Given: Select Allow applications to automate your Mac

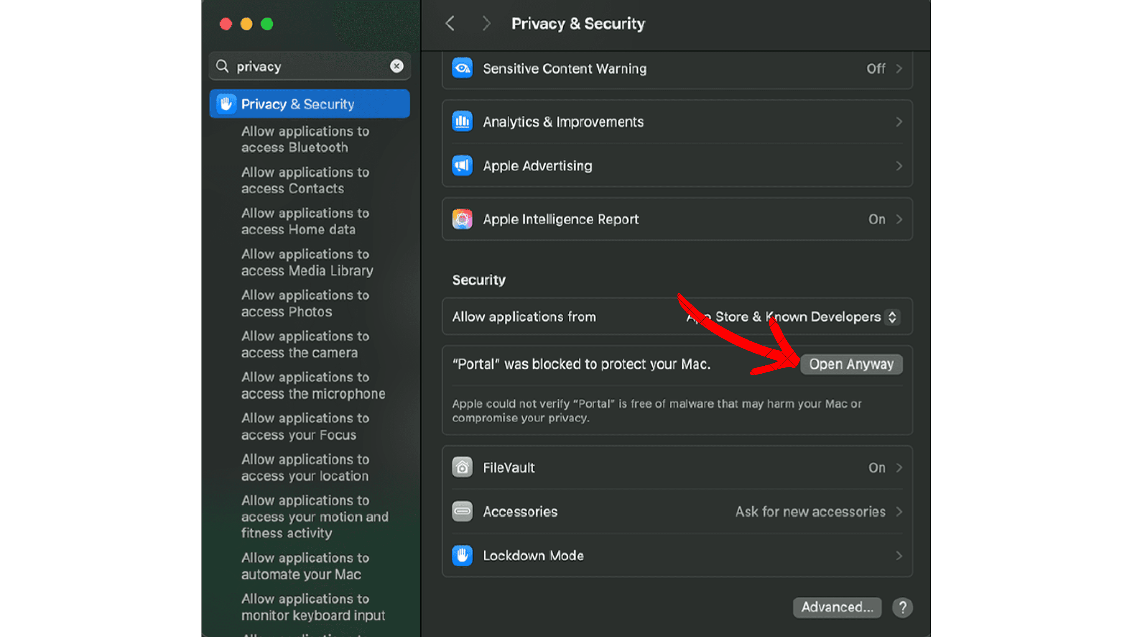Looking at the screenshot, I should tap(305, 566).
